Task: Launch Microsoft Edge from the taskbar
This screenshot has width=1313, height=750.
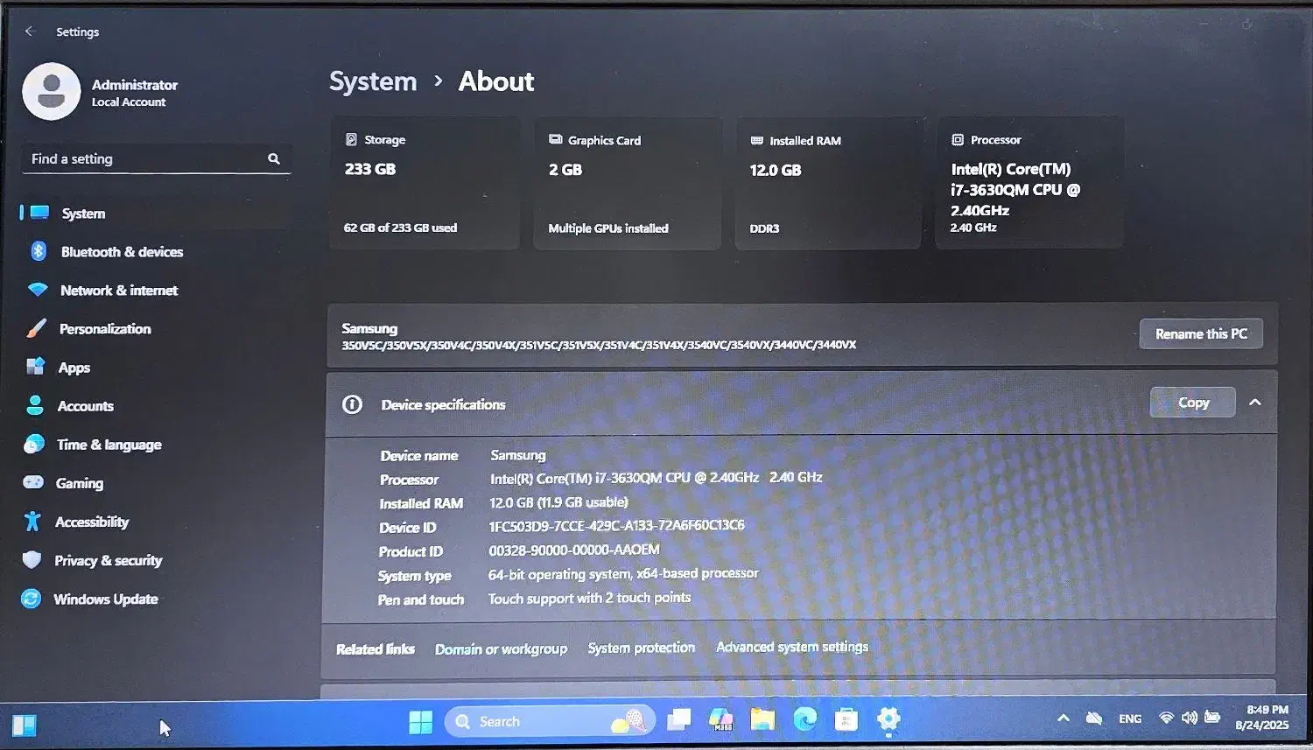Action: click(x=804, y=720)
